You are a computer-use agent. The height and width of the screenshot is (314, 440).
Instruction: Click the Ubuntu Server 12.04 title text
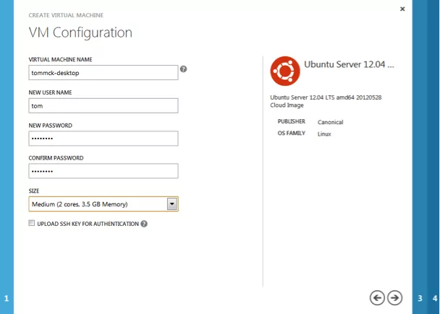pyautogui.click(x=349, y=64)
